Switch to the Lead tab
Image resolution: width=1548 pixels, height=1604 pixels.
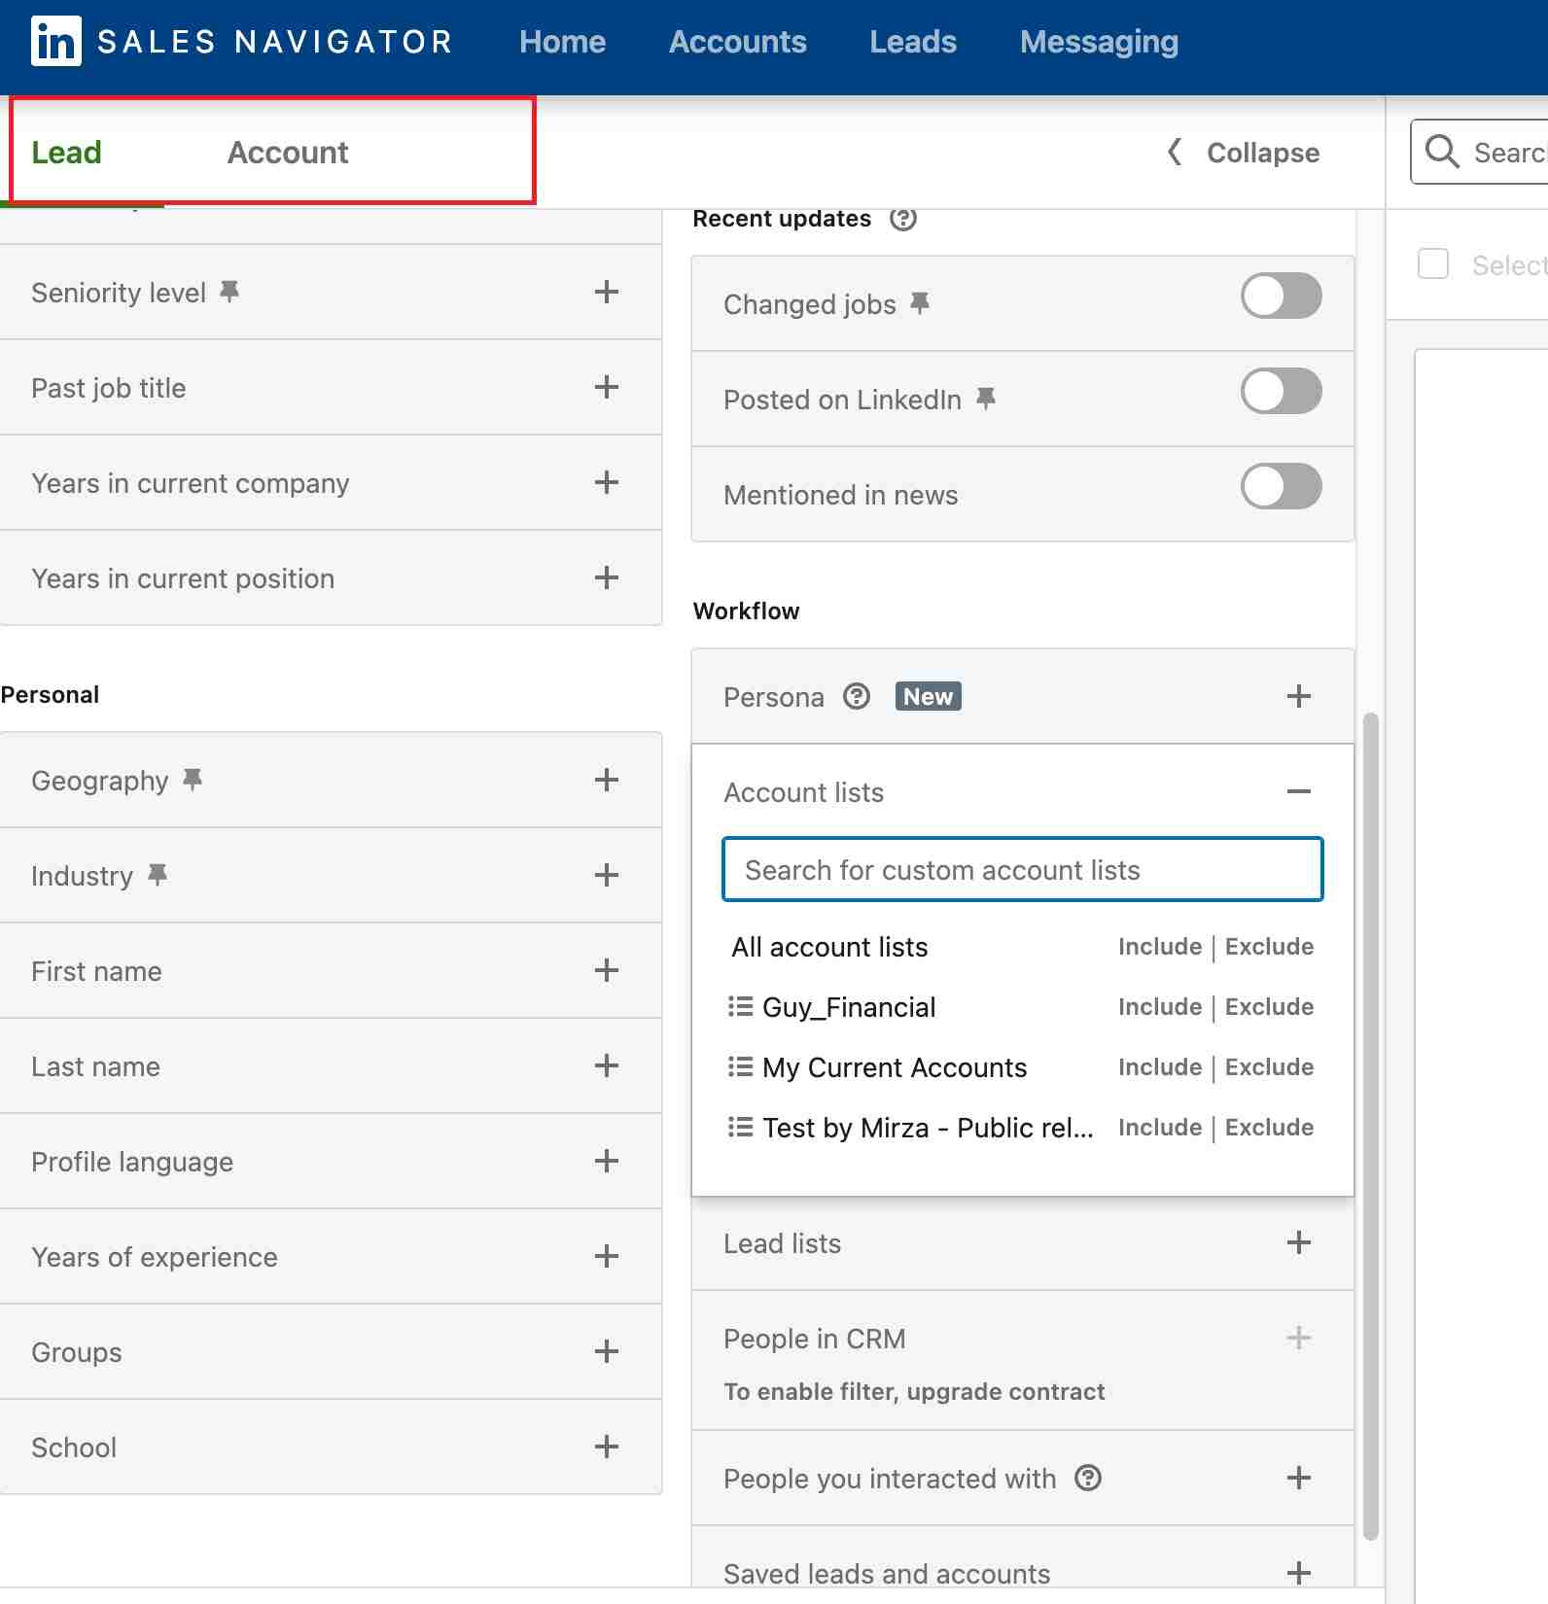(x=66, y=153)
